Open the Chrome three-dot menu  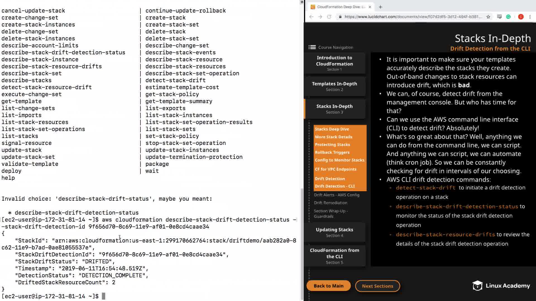tap(530, 17)
